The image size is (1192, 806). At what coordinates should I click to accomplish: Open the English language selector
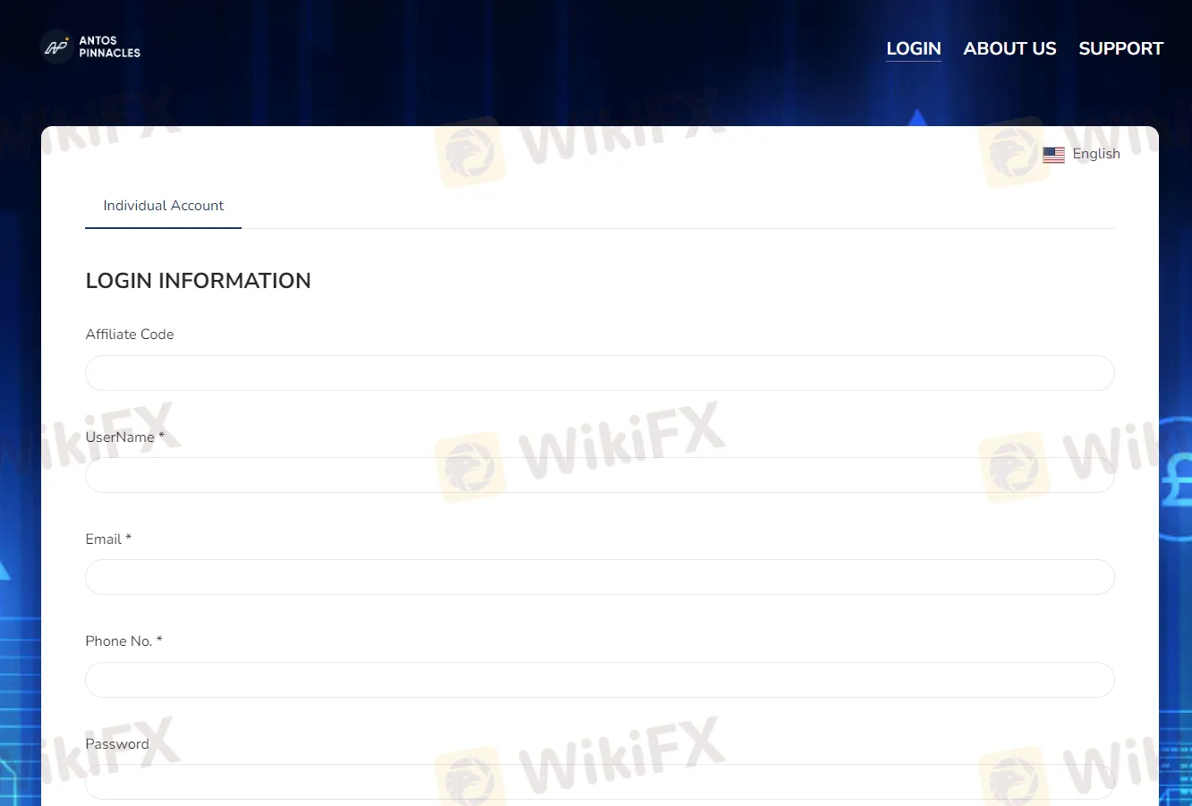[1095, 154]
